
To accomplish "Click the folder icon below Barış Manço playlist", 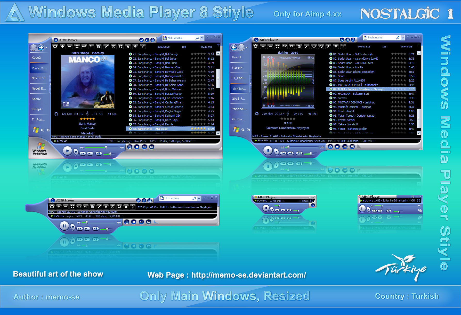I will pyautogui.click(x=137, y=147).
